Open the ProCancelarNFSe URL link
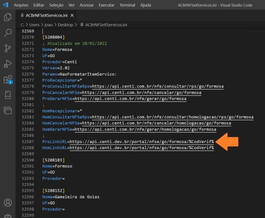Image resolution: width=265 pixels, height=218 pixels. pos(142,93)
